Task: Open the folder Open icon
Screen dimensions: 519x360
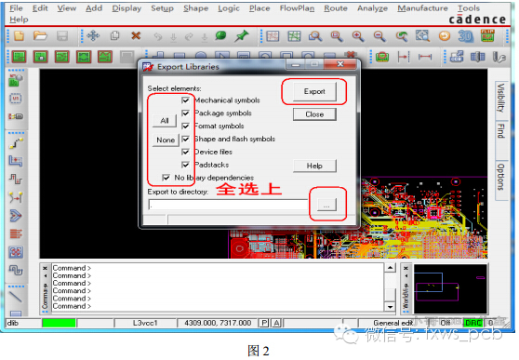Action: click(x=40, y=35)
